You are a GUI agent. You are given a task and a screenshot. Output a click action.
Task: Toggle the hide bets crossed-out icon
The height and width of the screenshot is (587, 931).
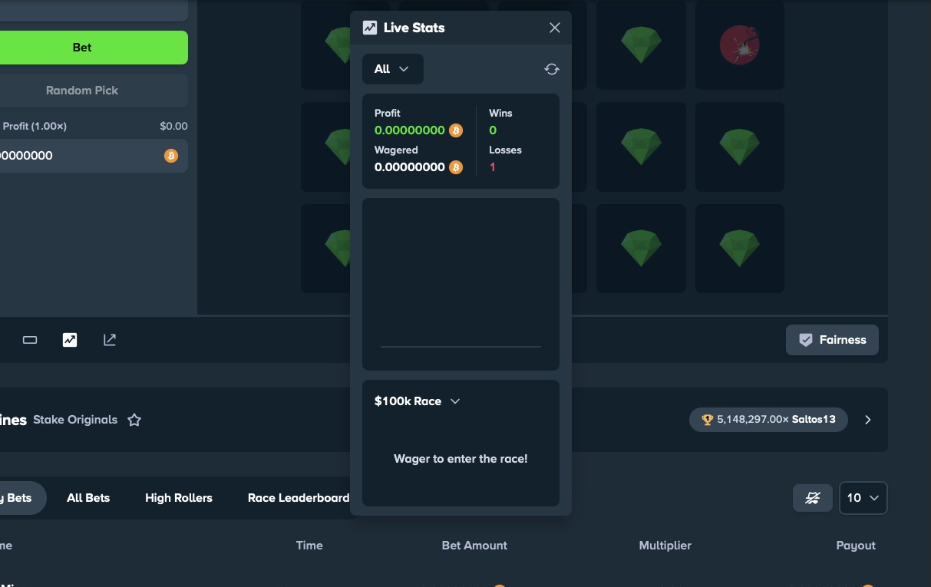(812, 498)
